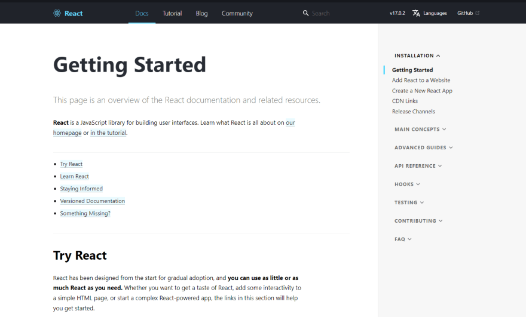The width and height of the screenshot is (526, 317).
Task: Follow the 'in the tutorial' link
Action: 108,133
